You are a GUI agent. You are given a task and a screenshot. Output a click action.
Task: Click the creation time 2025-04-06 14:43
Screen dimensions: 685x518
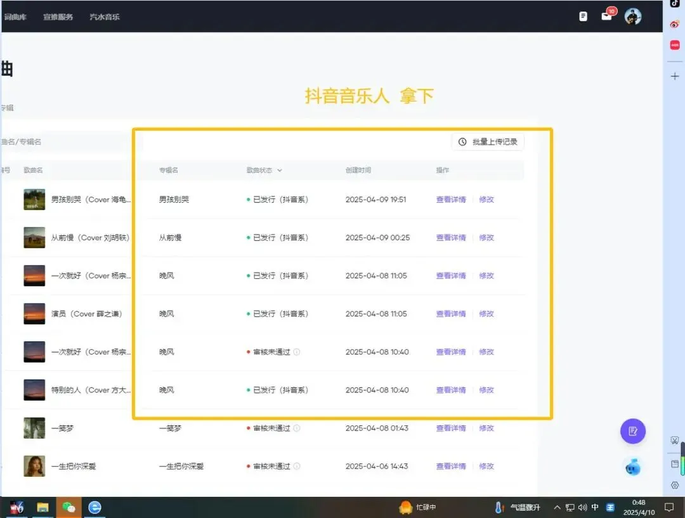(x=377, y=467)
